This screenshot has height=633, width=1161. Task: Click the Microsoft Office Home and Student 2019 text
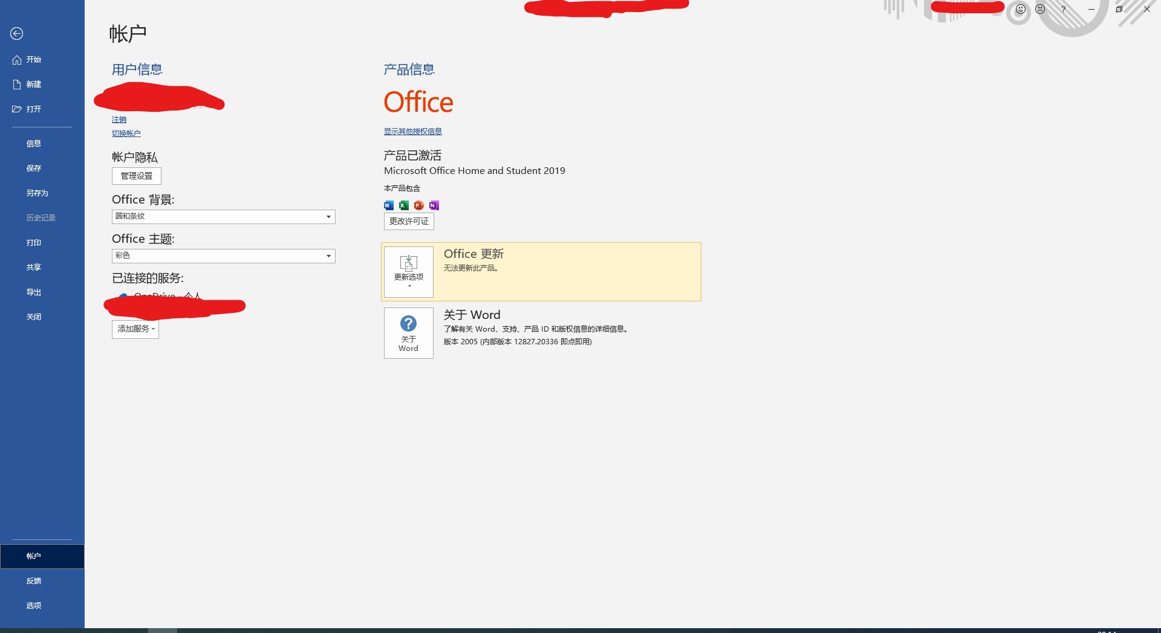coord(475,171)
